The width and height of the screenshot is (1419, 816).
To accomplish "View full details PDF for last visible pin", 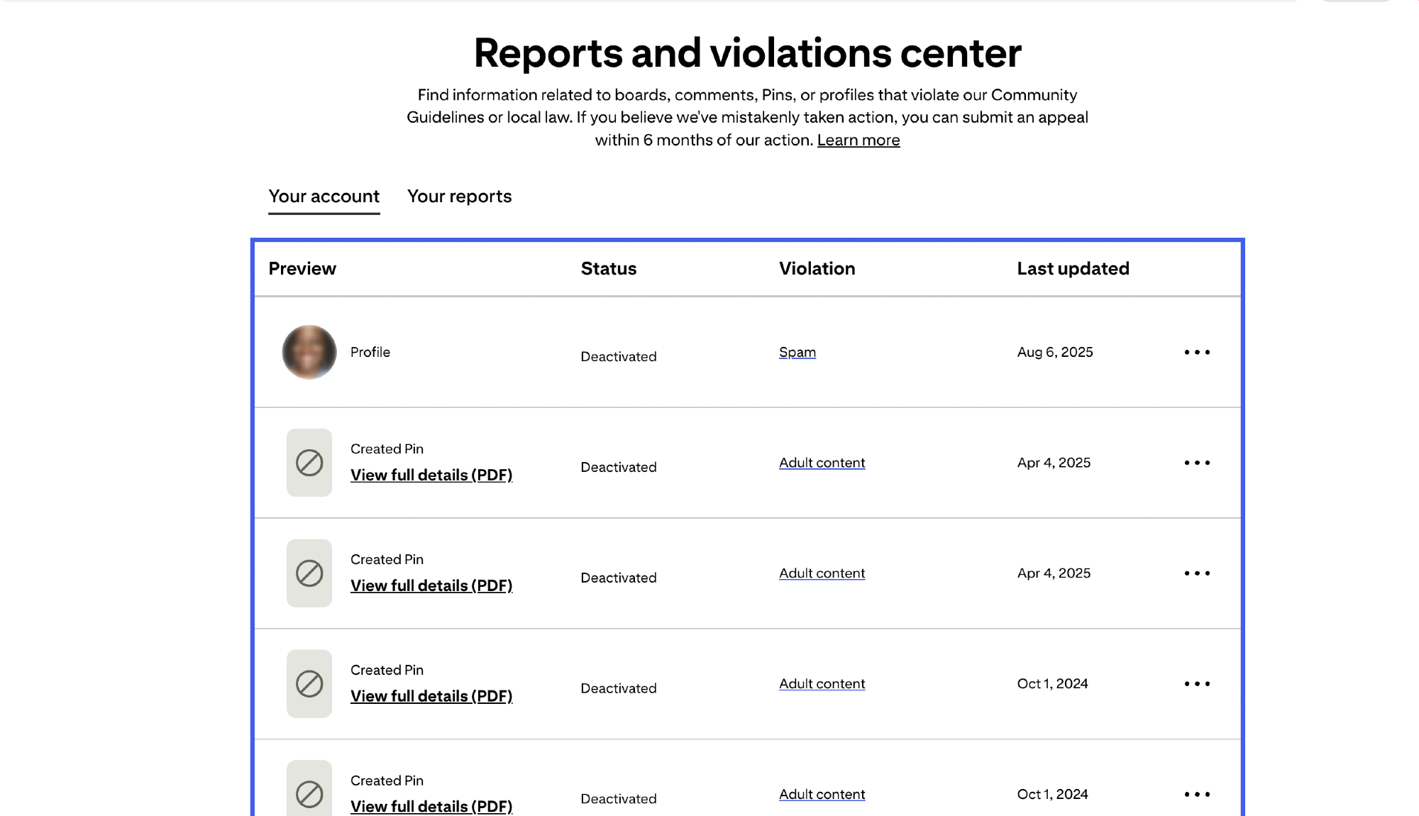I will click(x=431, y=807).
